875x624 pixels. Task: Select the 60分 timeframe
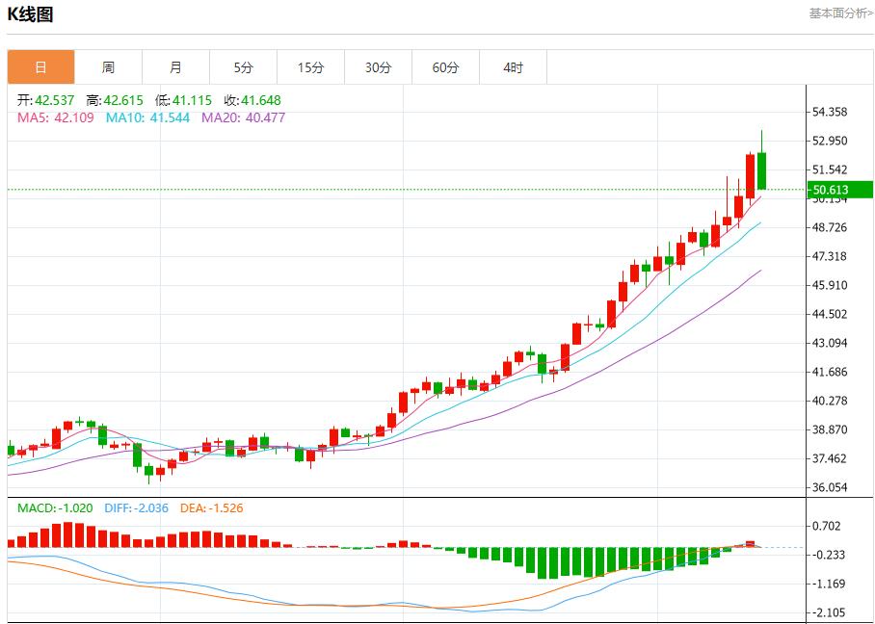point(445,67)
